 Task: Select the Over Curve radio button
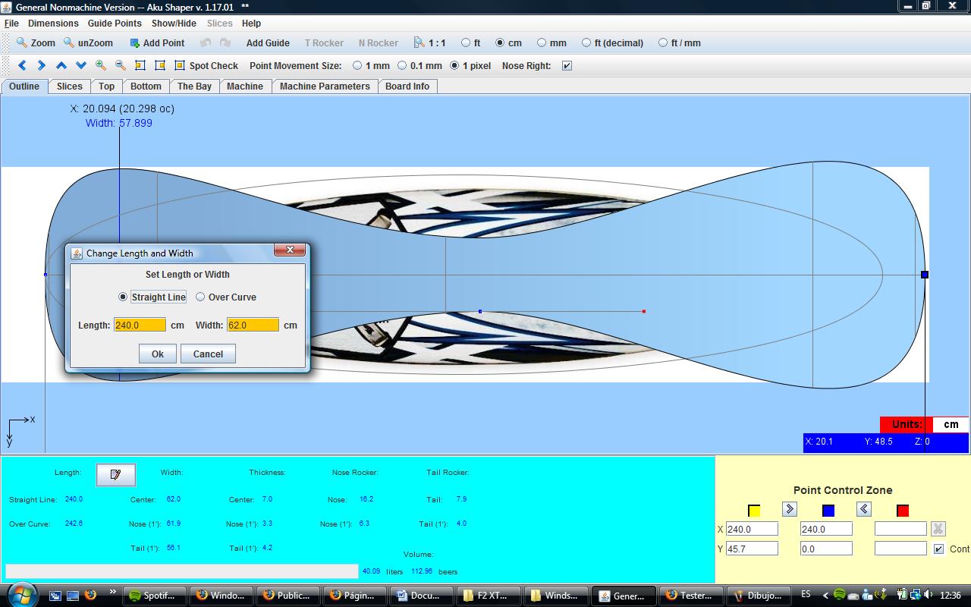tap(200, 297)
